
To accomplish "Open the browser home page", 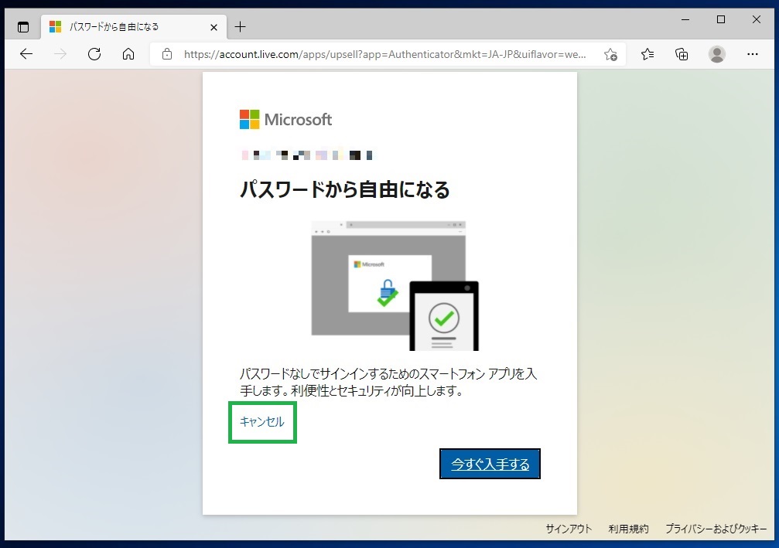I will click(x=128, y=54).
